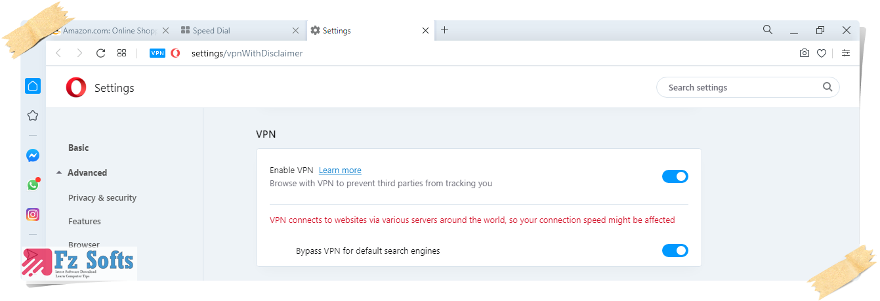
Task: Click the home icon in sidebar
Action: (33, 86)
